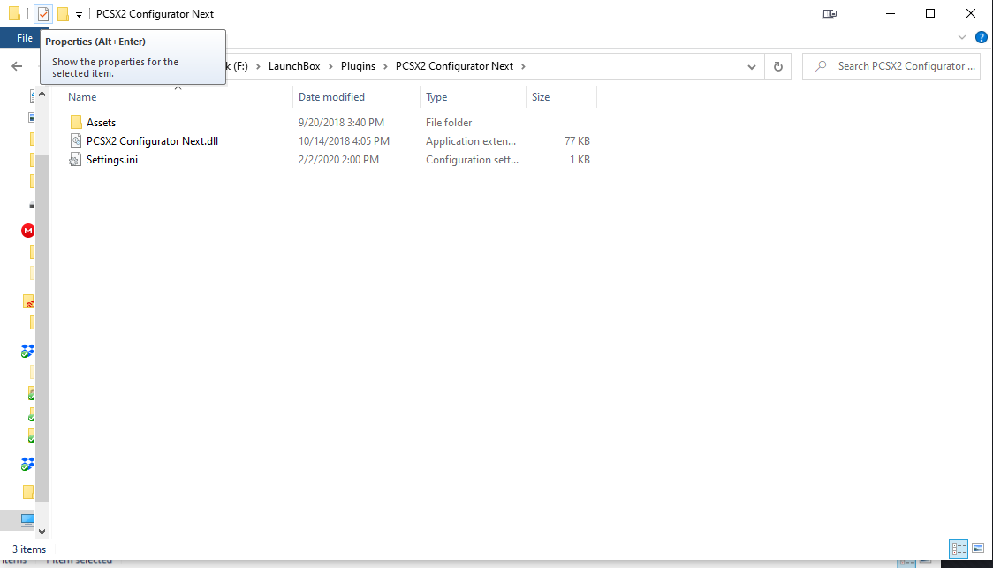Click the navigation pane scrollbar thumb
This screenshot has width=993, height=568.
click(x=42, y=328)
